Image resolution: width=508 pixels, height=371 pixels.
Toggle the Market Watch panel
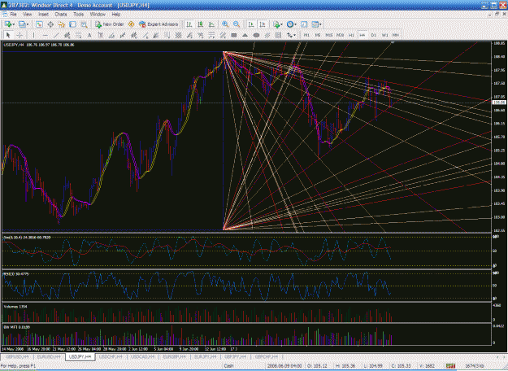pos(39,24)
